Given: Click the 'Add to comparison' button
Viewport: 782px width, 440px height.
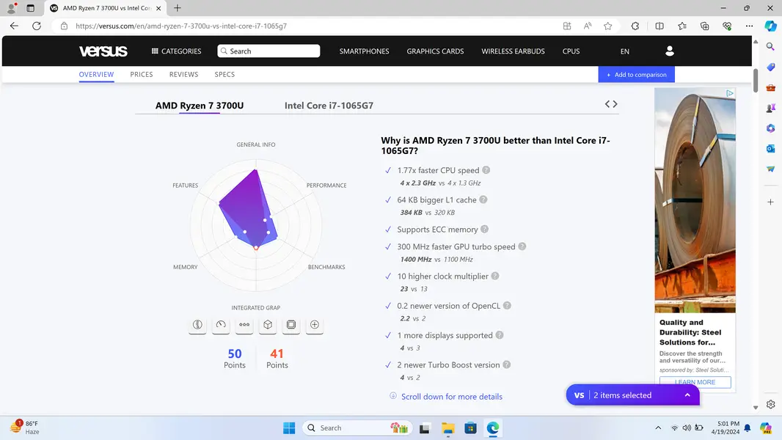Looking at the screenshot, I should (636, 74).
